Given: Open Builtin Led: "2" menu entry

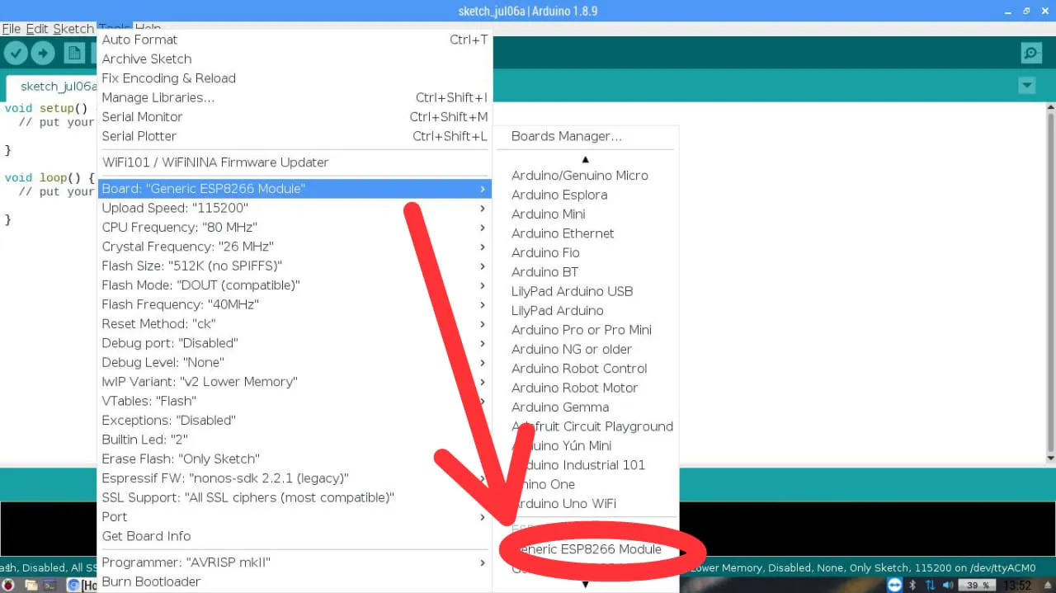Looking at the screenshot, I should 295,440.
